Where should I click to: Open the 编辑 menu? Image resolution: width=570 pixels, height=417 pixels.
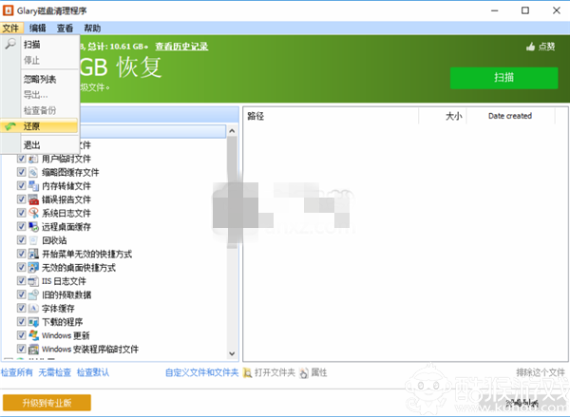tap(37, 28)
